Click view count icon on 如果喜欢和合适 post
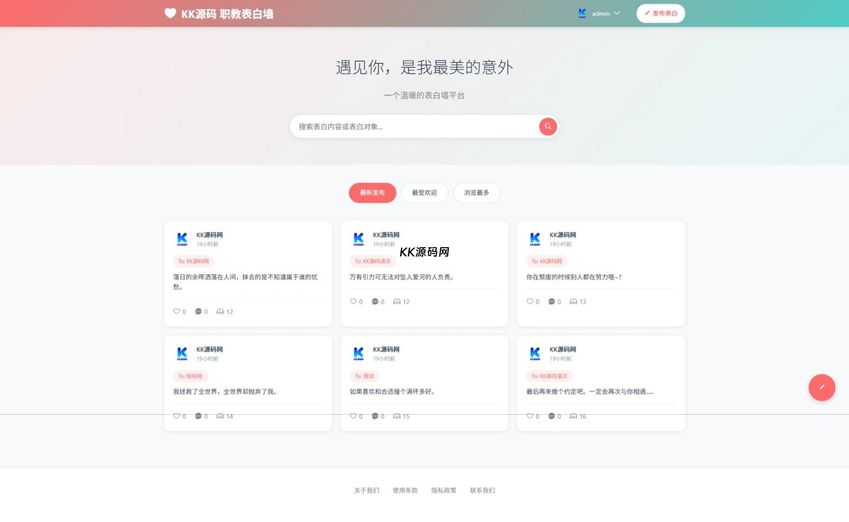 [x=397, y=416]
